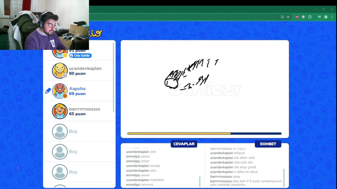Image resolution: width=337 pixels, height=189 pixels.
Task: Click the drawing canvas sketch
Action: pos(191,75)
